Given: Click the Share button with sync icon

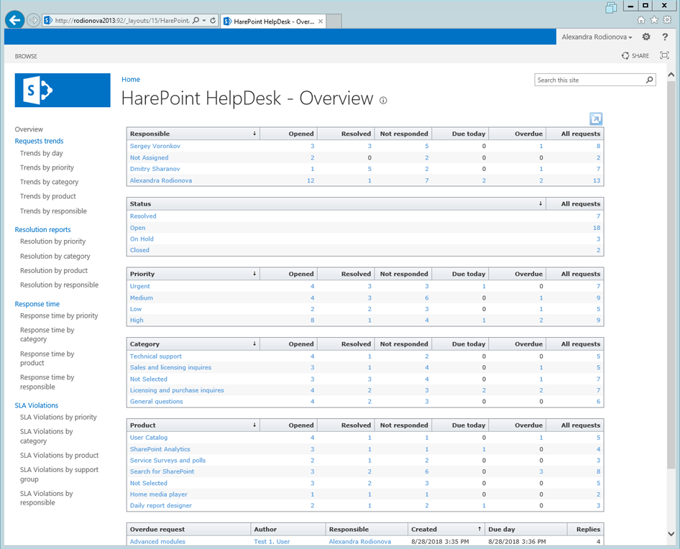Looking at the screenshot, I should click(x=635, y=55).
